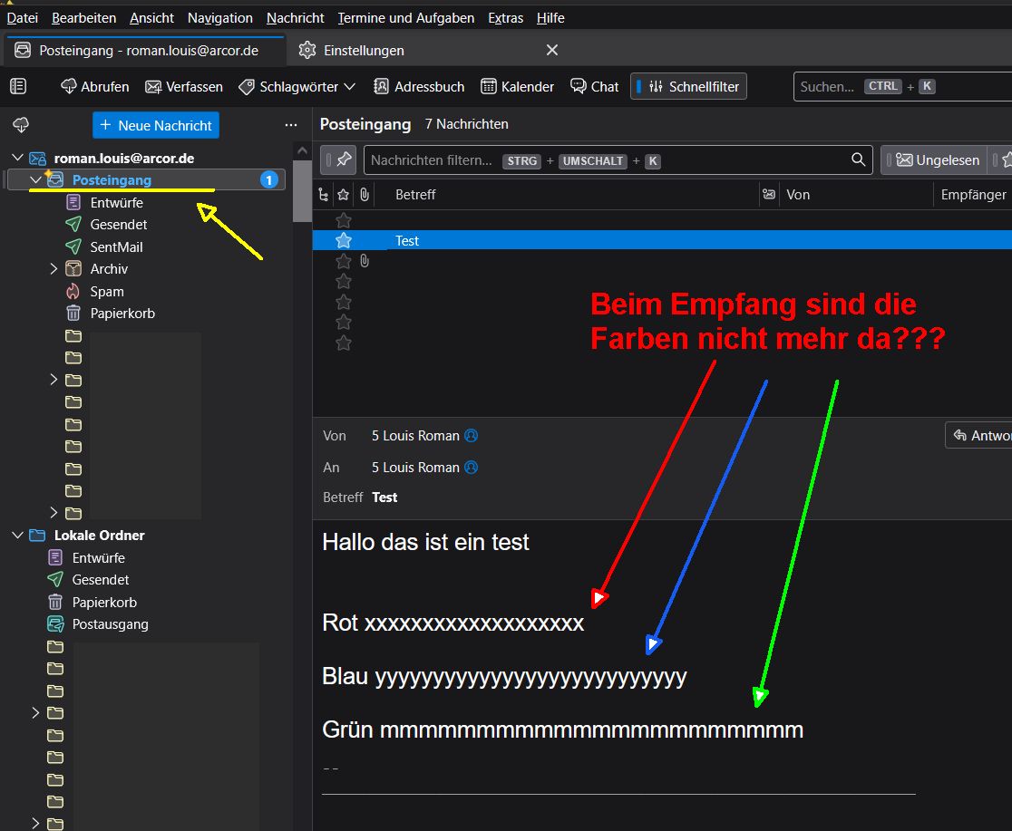
Task: Open Entwürfe under Lokale Ordner
Action: tap(98, 558)
